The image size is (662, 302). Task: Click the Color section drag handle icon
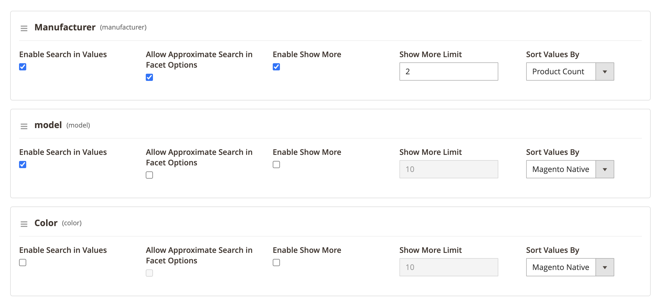(x=24, y=224)
